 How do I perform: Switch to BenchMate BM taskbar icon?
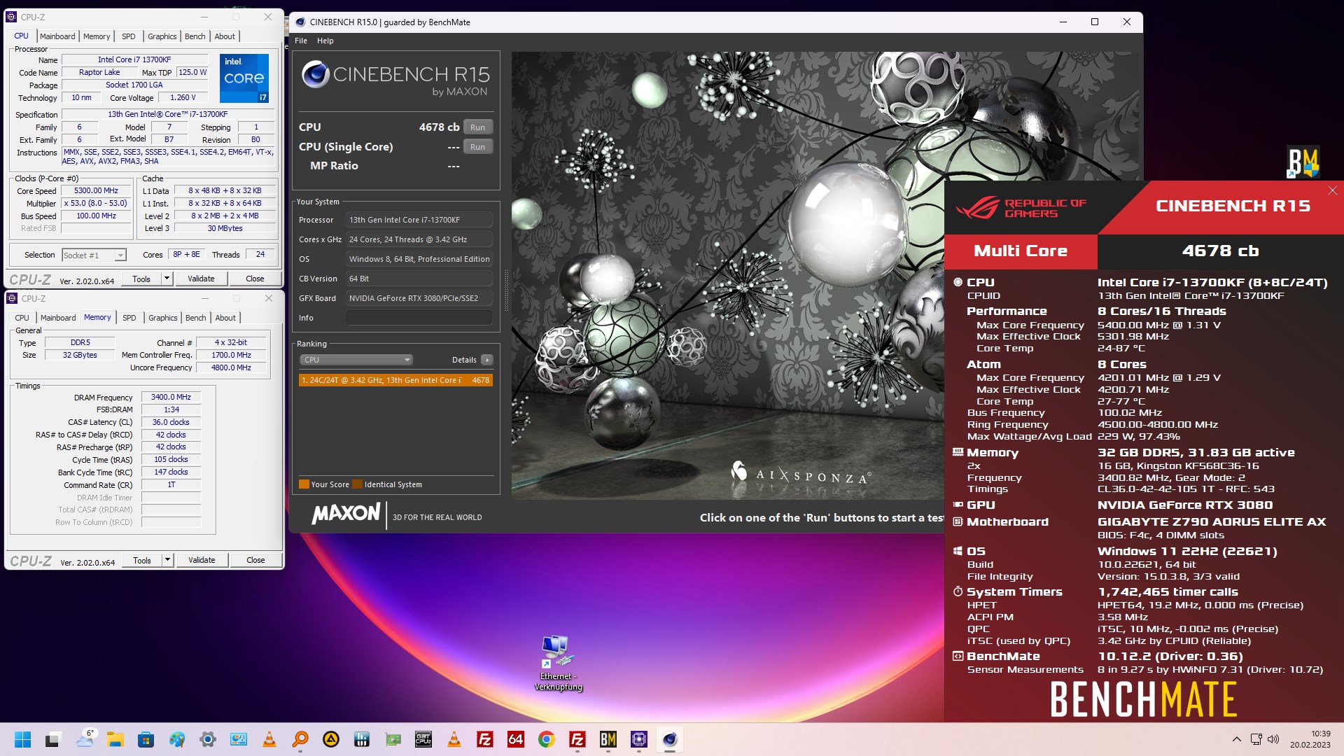coord(608,739)
